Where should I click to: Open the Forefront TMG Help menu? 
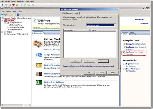tap(20, 11)
